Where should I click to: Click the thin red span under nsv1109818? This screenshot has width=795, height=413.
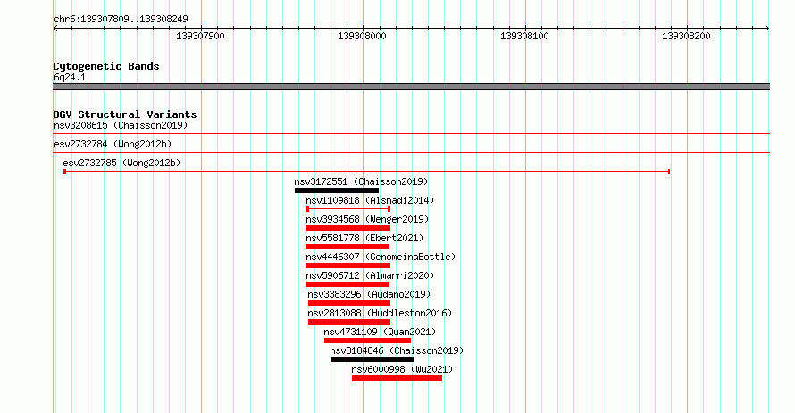tap(348, 209)
